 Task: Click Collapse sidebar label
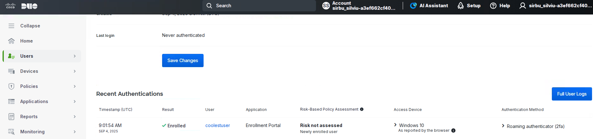(x=30, y=26)
